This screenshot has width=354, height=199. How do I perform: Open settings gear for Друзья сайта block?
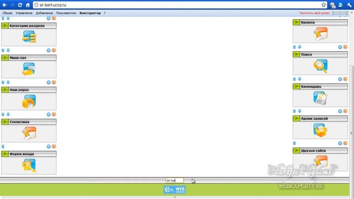[x=340, y=143]
